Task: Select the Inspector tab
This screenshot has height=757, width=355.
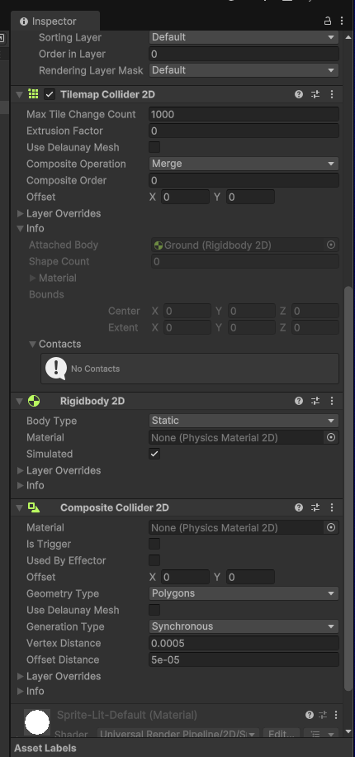Action: (x=55, y=21)
